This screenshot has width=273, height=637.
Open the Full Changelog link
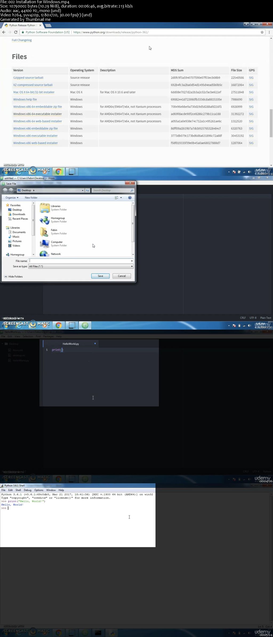(22, 40)
